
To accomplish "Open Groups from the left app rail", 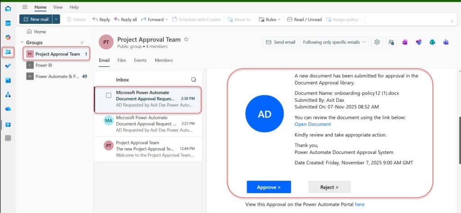I will point(8,52).
